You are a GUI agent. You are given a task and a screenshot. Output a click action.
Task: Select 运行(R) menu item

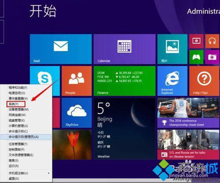[x=14, y=166]
